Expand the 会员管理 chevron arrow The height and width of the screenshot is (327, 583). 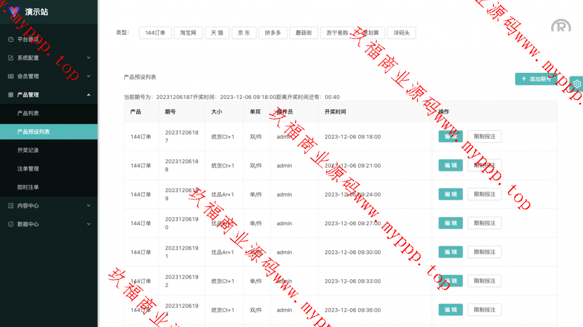pyautogui.click(x=89, y=76)
